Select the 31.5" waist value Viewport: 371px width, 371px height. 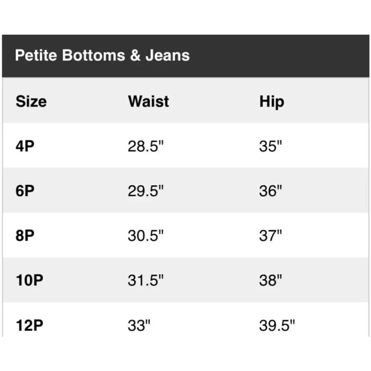click(145, 280)
